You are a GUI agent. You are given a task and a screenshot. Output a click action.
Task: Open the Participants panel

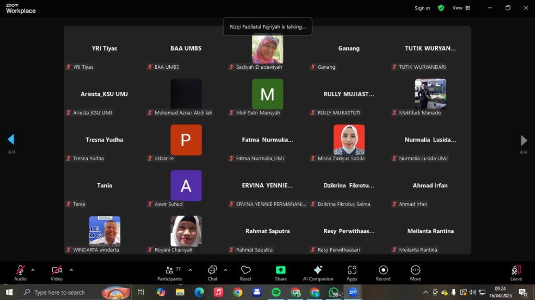click(x=169, y=273)
